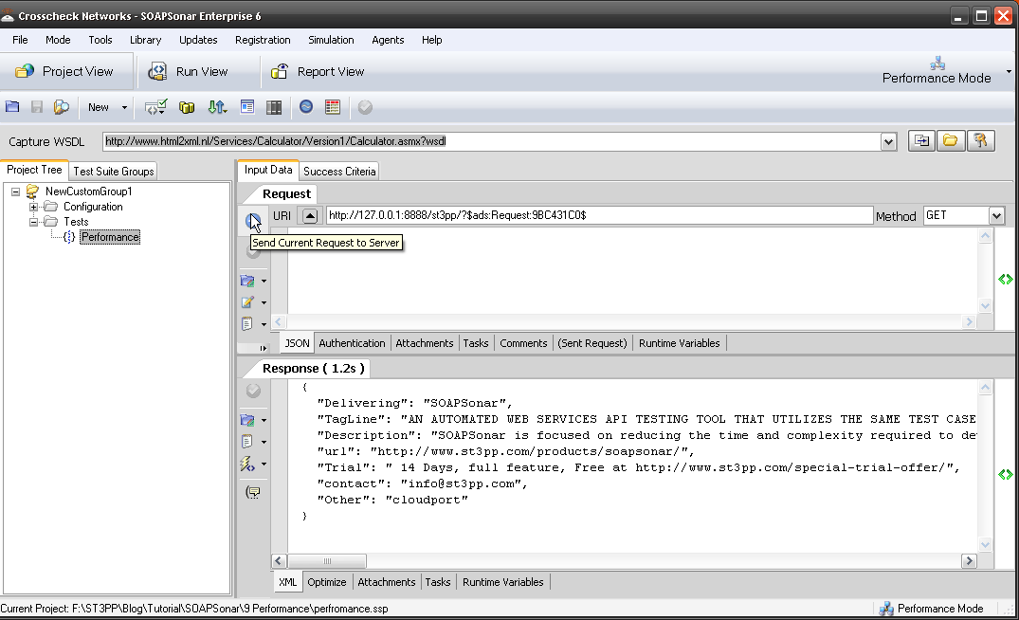Click request notepad icon
The height and width of the screenshot is (620, 1019).
[247, 323]
